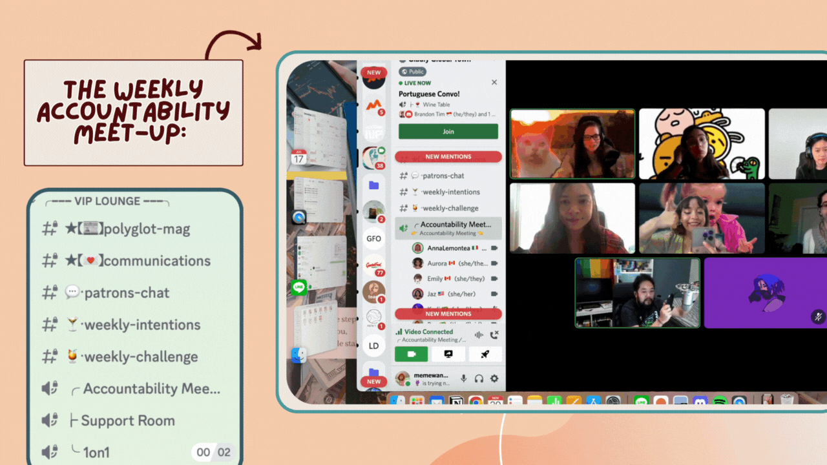Screen dimensions: 827x465
Task: Open the server showing 77 notifications
Action: (373, 265)
